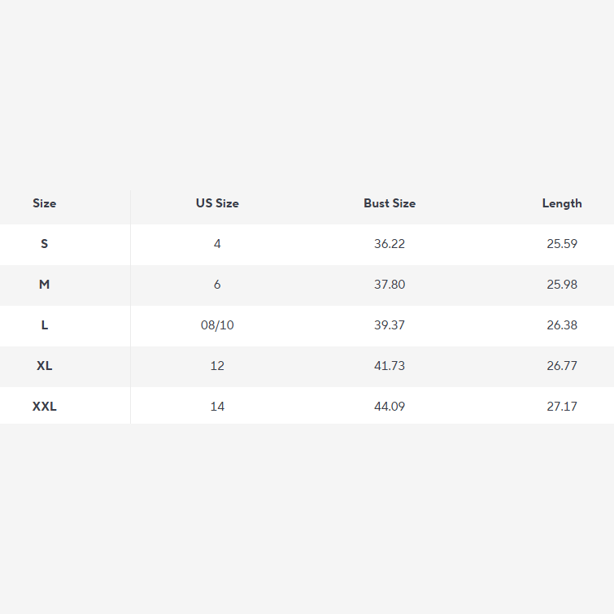Select the XL size row label
Screen dimensions: 614x614
tap(45, 366)
